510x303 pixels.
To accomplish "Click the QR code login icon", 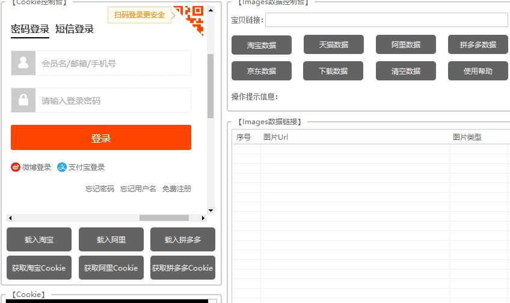I will 192,20.
